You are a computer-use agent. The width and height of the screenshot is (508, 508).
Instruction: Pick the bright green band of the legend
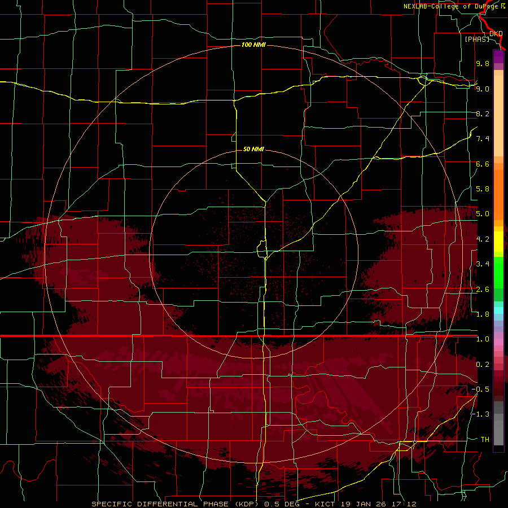498,272
